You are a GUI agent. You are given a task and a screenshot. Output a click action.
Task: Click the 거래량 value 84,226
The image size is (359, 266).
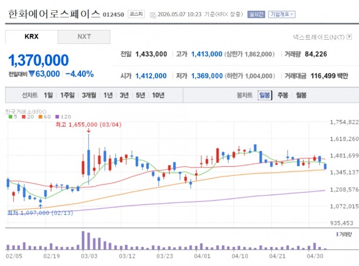coord(316,54)
